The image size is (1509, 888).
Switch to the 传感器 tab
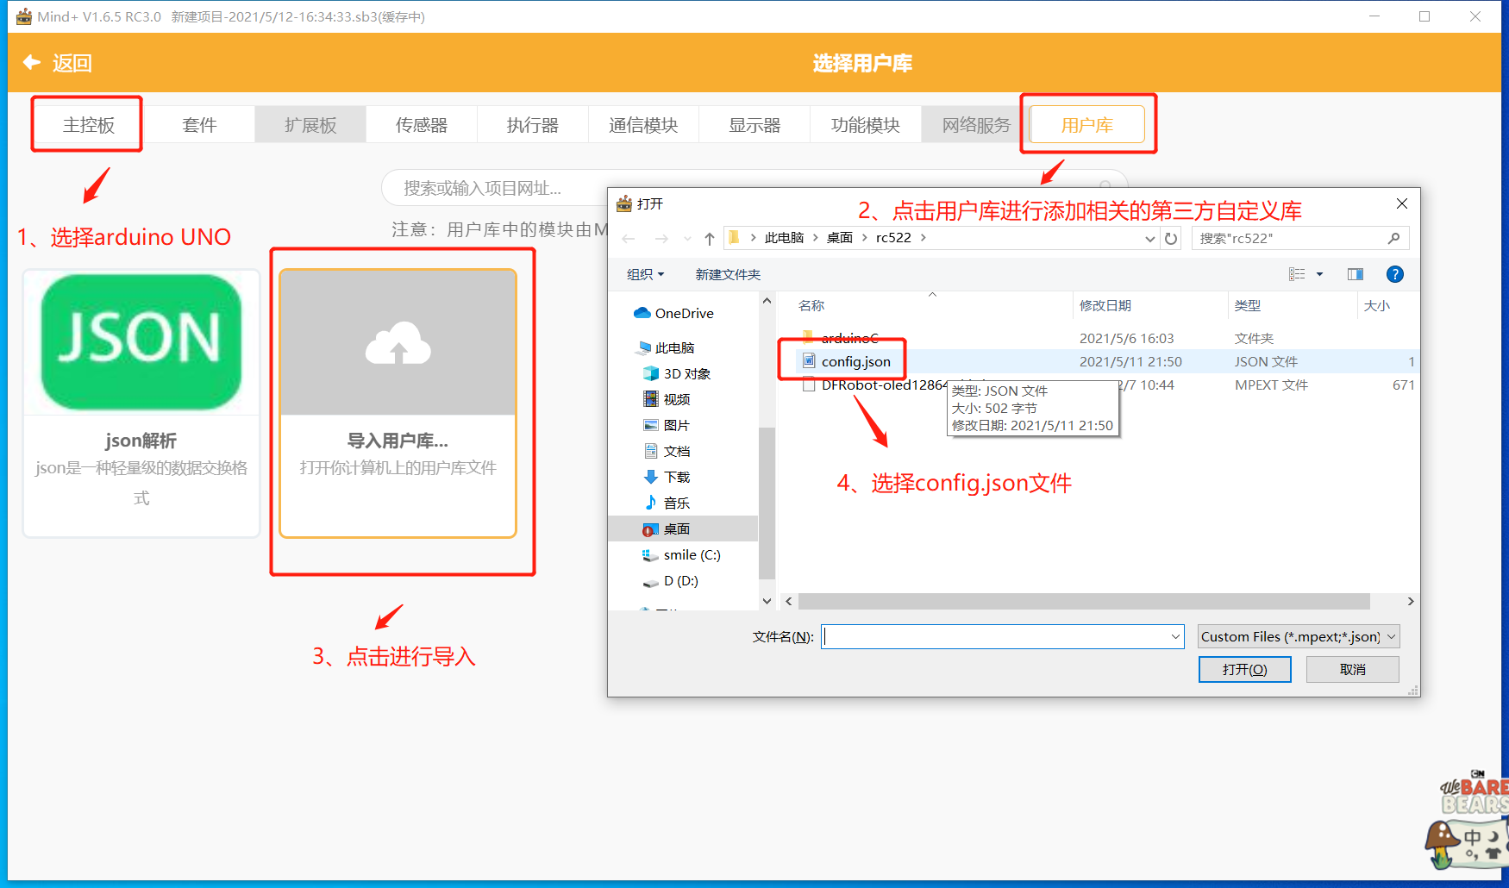click(422, 125)
